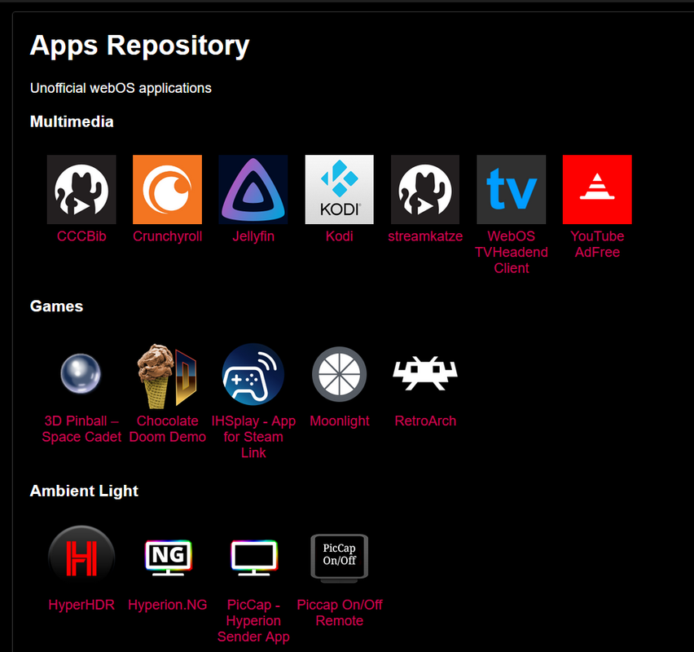Viewport: 694px width, 652px height.
Task: Click the Hyperion.NG text link
Action: 167,605
